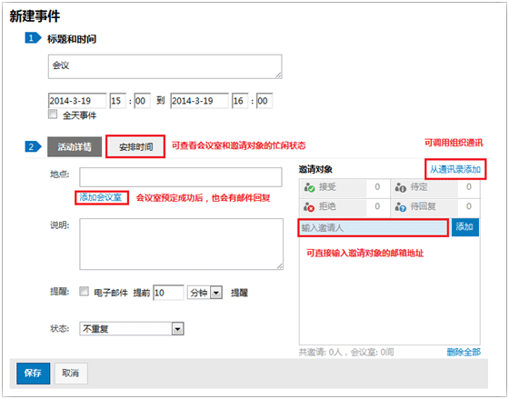Click the 地点 location text field
The width and height of the screenshot is (509, 399).
pos(181,177)
